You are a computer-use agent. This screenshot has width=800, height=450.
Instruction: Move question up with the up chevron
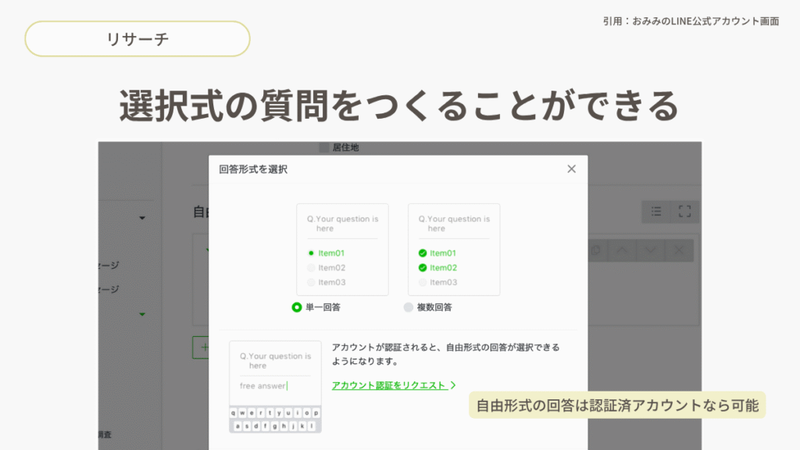pos(621,250)
